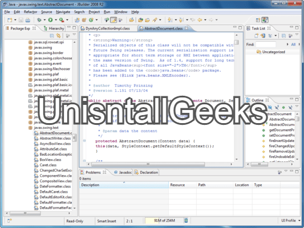Image resolution: width=304 pixels, height=228 pixels.
Task: Click the New Java Package icon
Action: click(84, 20)
